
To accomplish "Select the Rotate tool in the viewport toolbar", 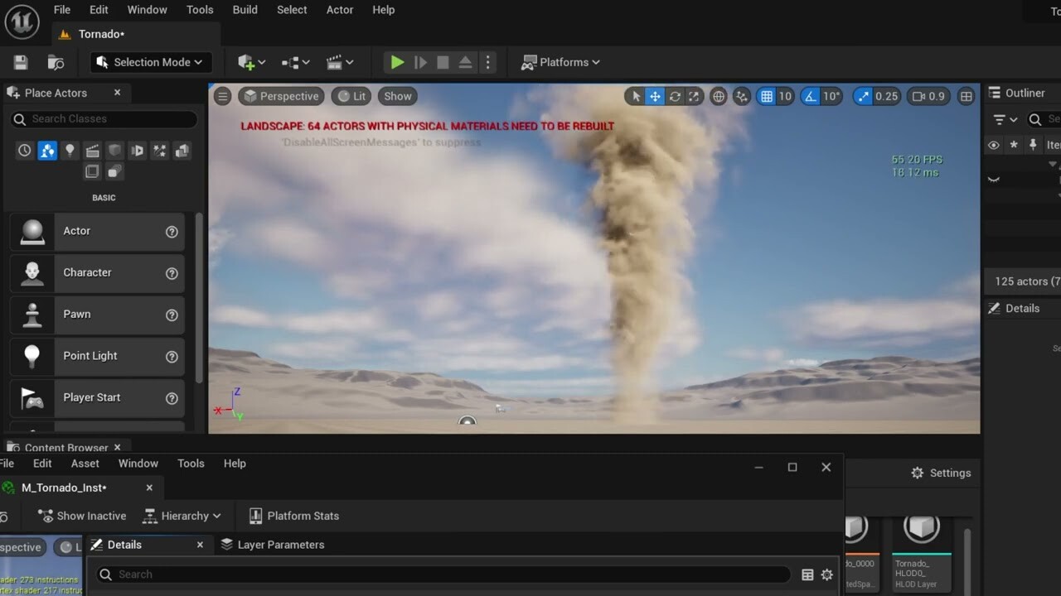I will click(675, 96).
